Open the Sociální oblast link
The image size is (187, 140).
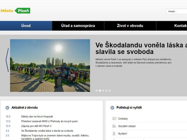click(127, 126)
